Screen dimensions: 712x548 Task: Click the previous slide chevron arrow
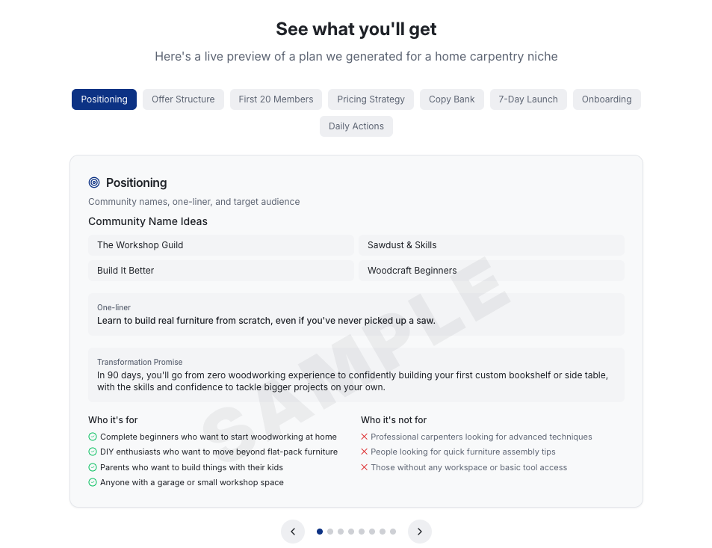pyautogui.click(x=293, y=532)
